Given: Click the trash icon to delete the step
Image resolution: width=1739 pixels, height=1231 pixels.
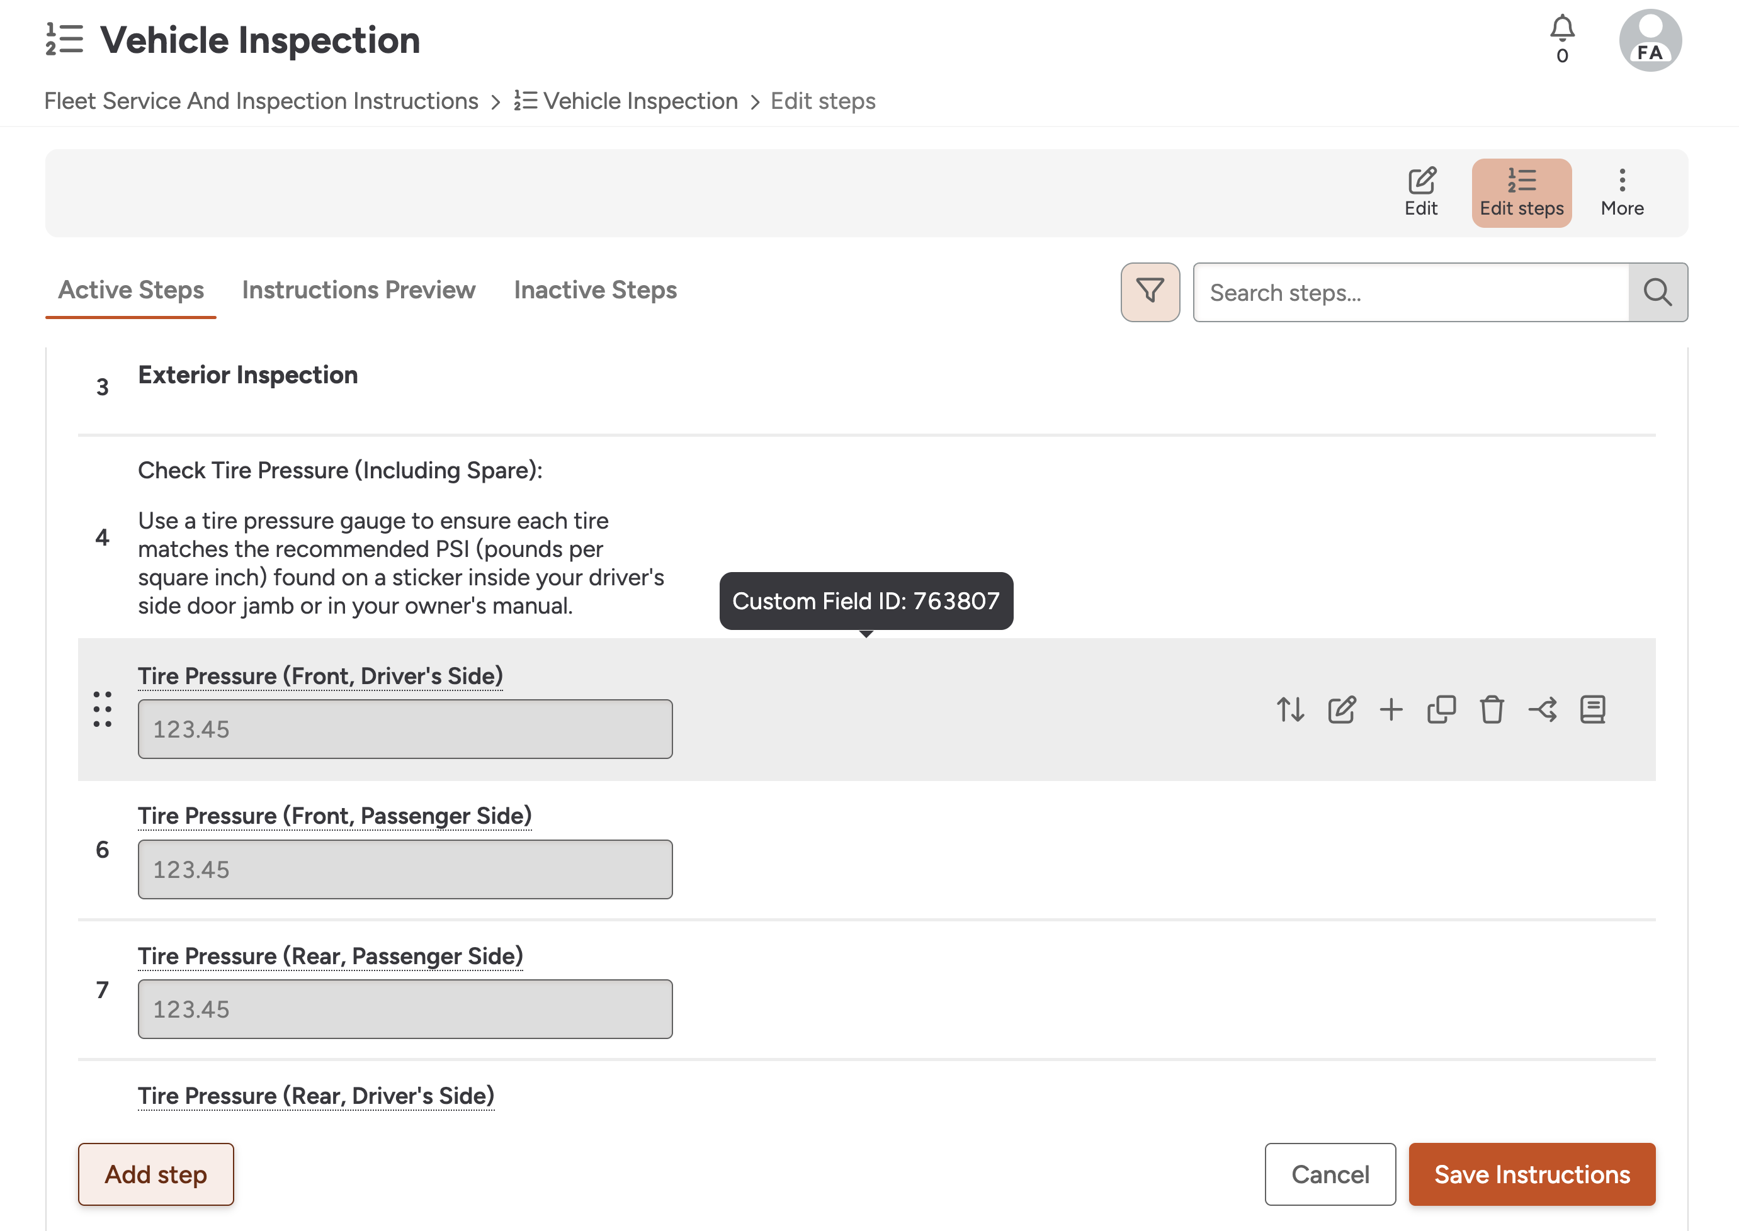Looking at the screenshot, I should click(1492, 709).
